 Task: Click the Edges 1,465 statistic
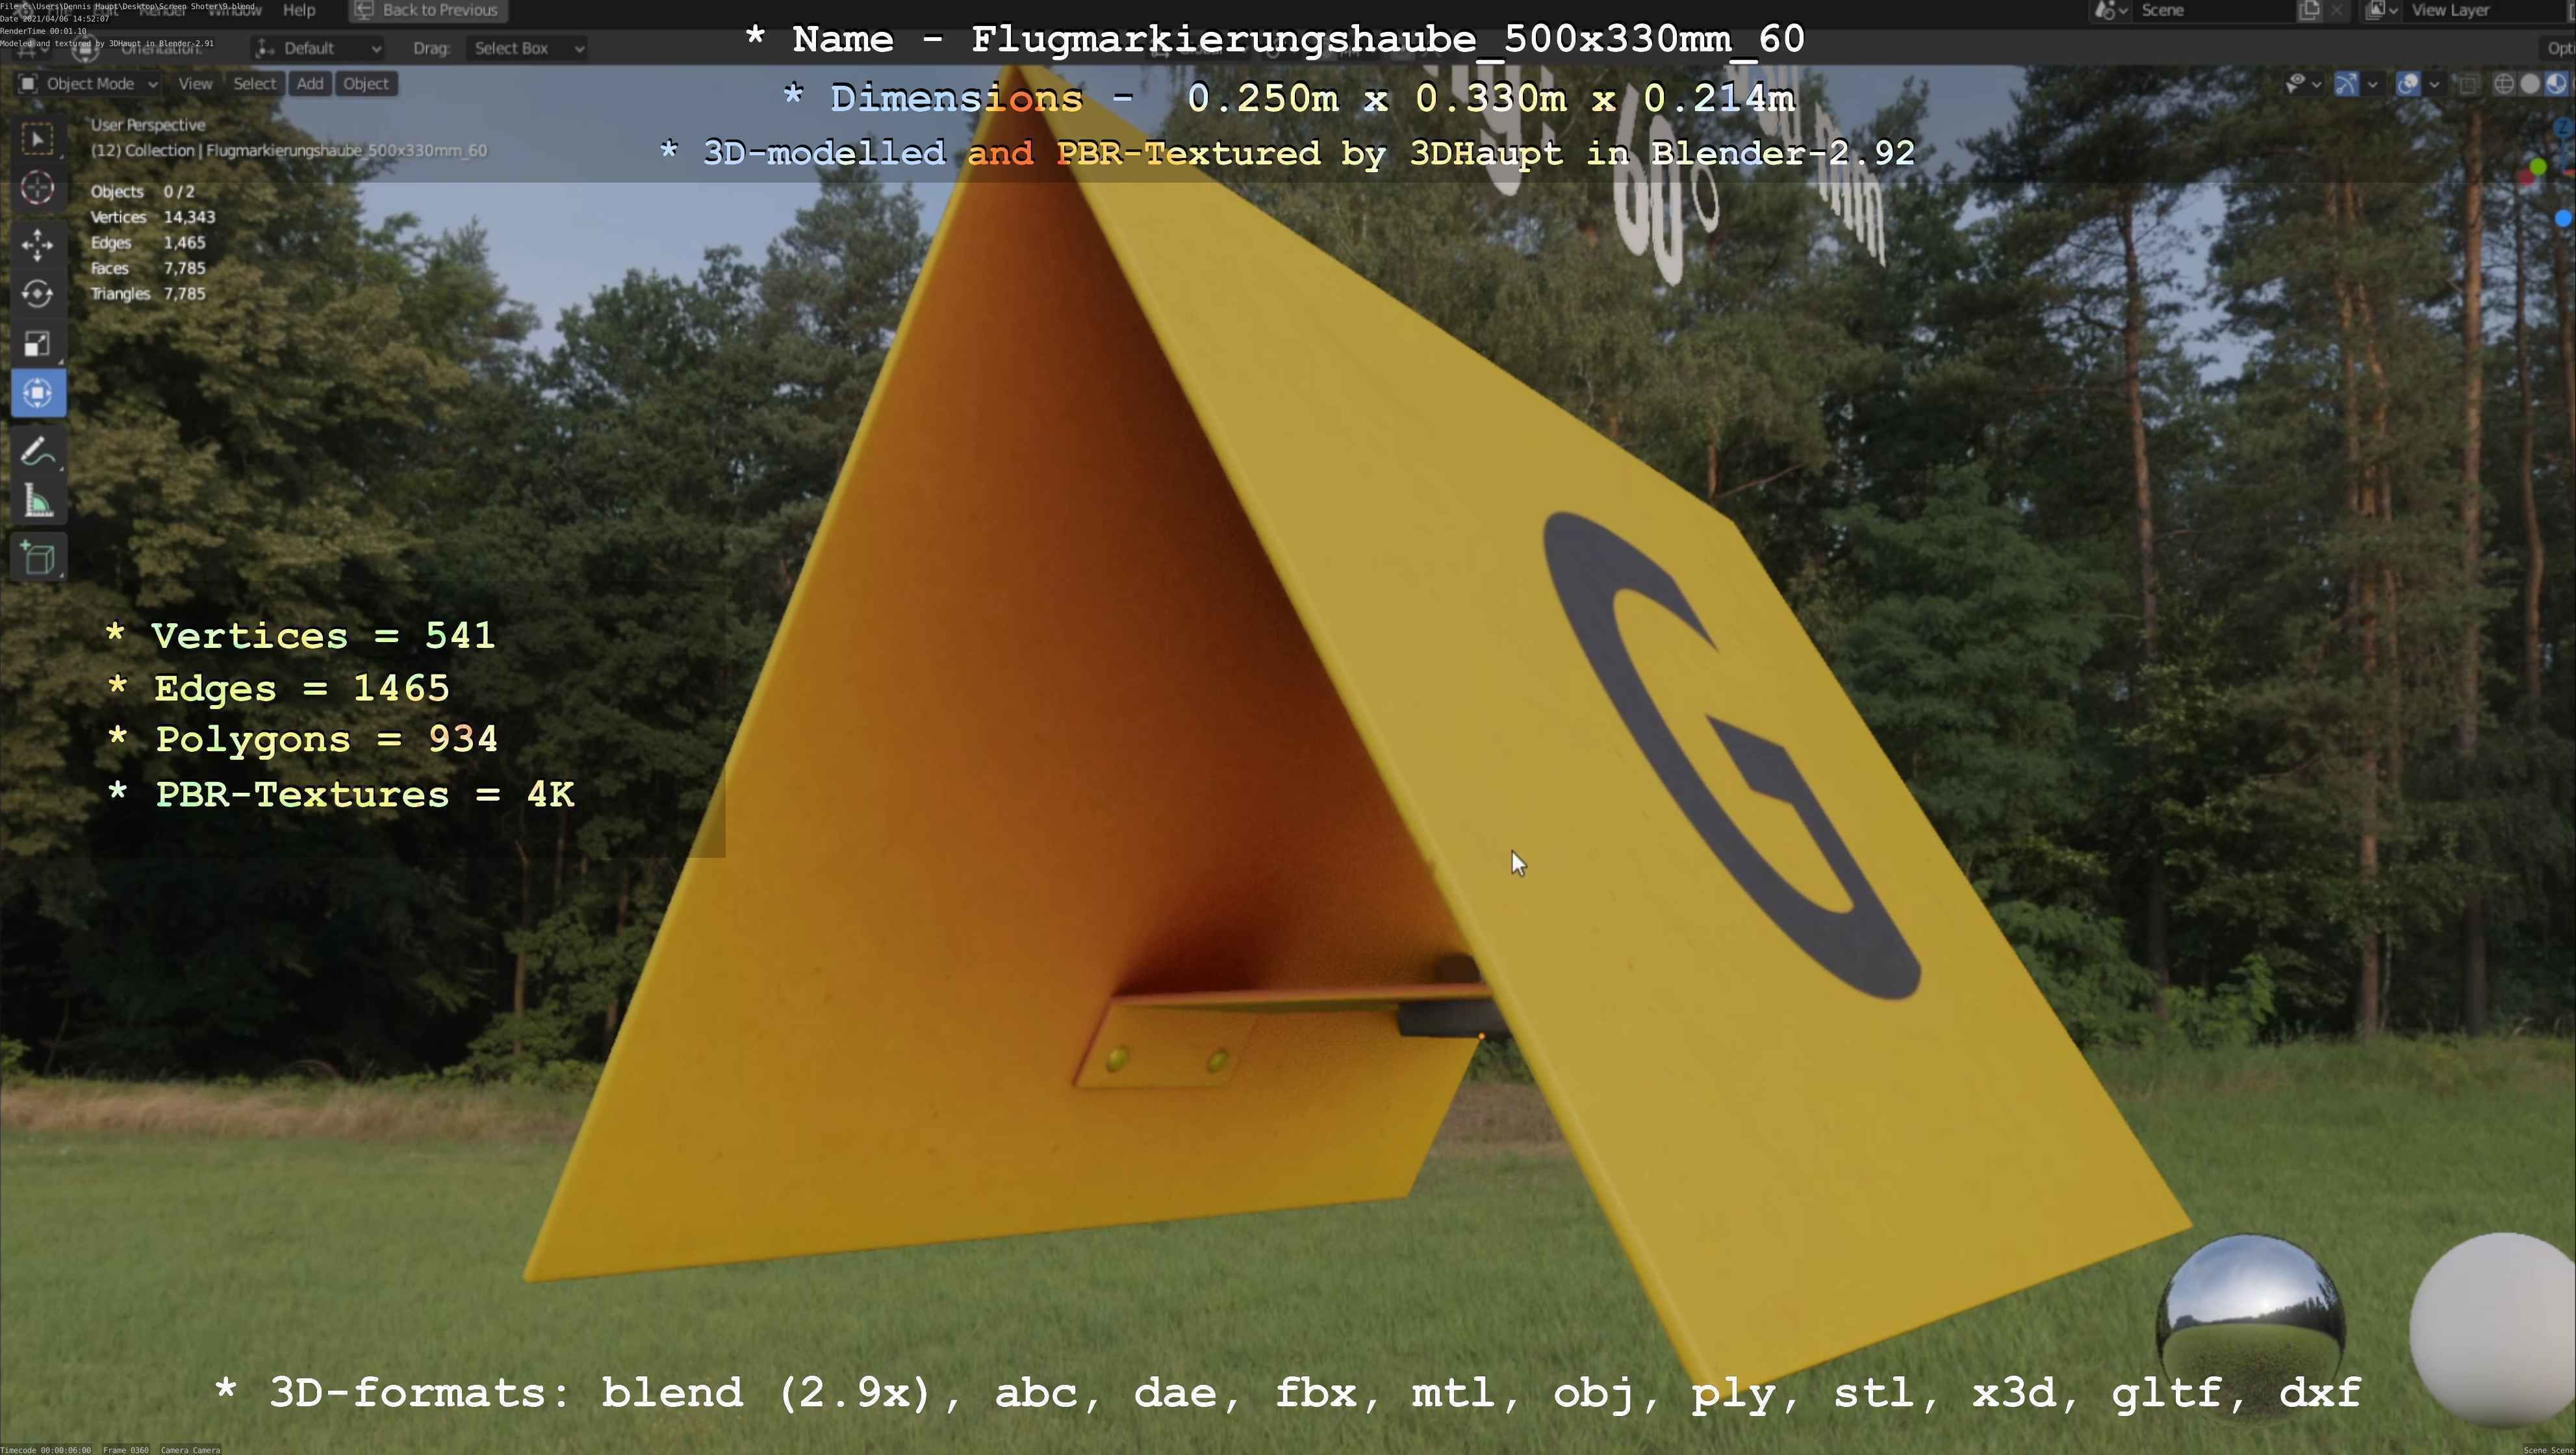point(148,243)
